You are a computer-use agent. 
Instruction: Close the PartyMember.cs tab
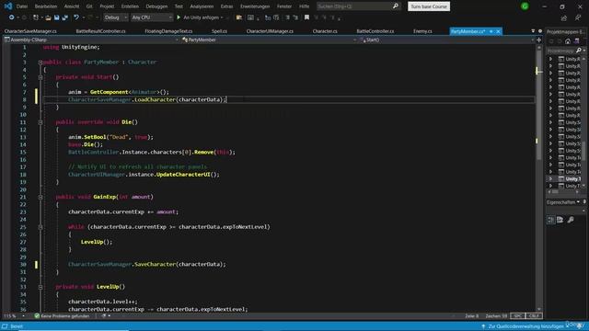[x=499, y=31]
